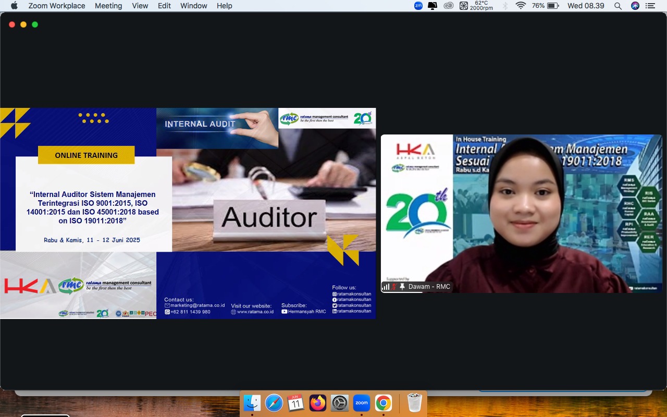Open Creative Cloud from the menu bar
Image resolution: width=667 pixels, height=417 pixels.
[x=448, y=6]
